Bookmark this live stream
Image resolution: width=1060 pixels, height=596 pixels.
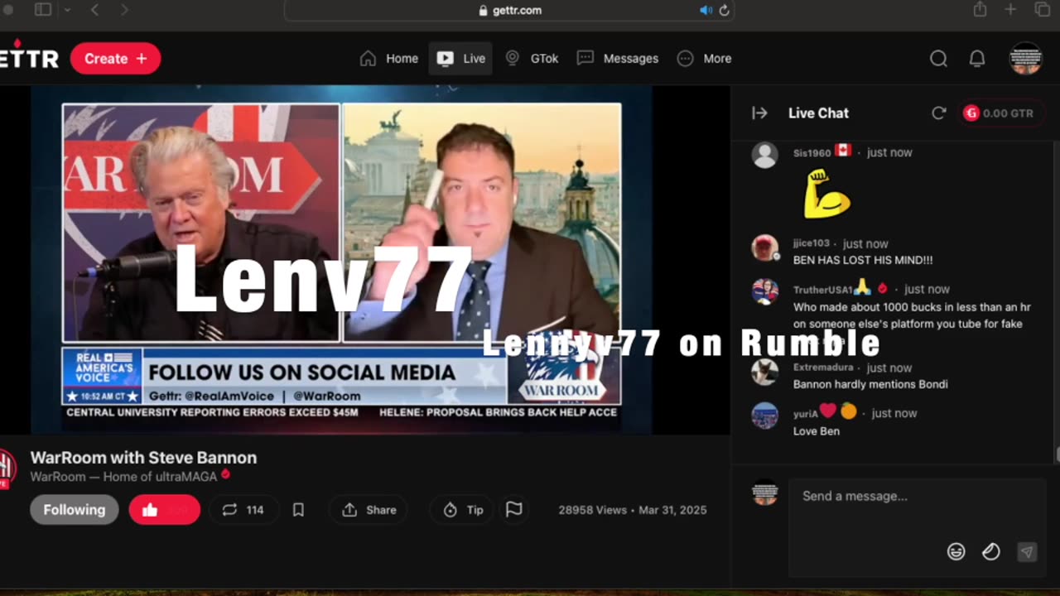298,510
